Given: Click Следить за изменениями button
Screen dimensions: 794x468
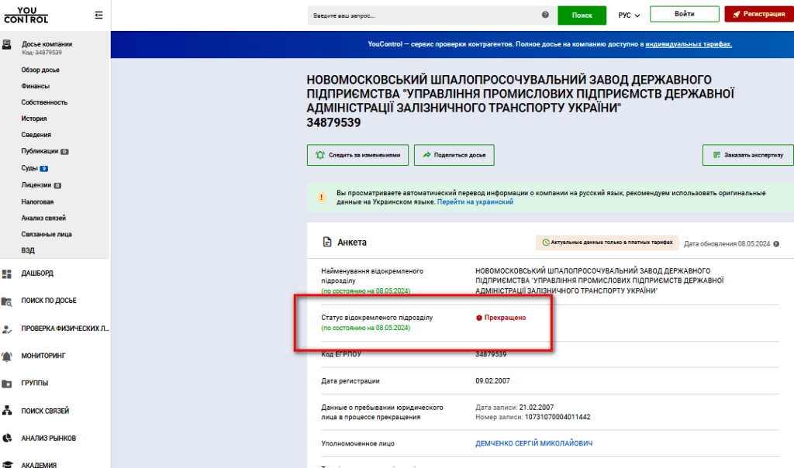Looking at the screenshot, I should [357, 155].
